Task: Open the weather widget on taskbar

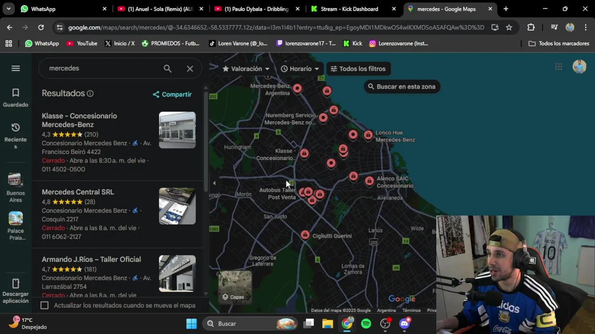Action: (28, 323)
